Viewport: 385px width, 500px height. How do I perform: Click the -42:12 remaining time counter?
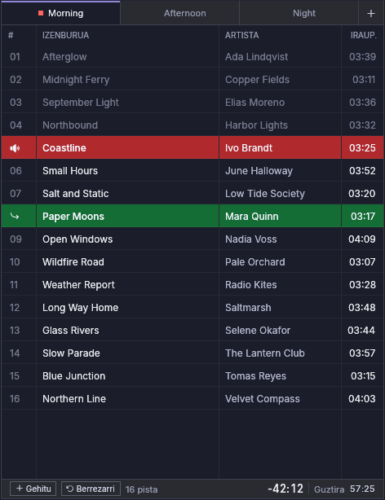[x=285, y=489]
